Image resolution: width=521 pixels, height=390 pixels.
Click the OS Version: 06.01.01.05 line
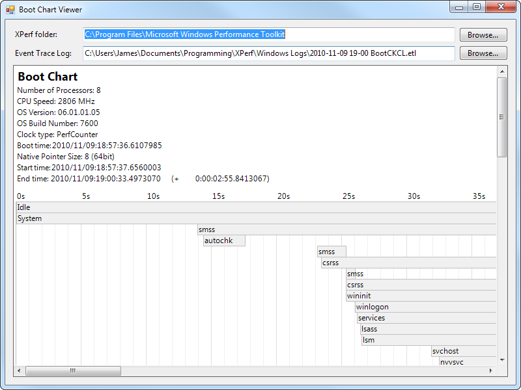(59, 112)
